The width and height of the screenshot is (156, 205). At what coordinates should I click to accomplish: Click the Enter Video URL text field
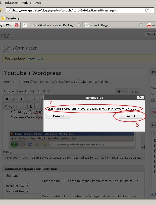(104, 109)
